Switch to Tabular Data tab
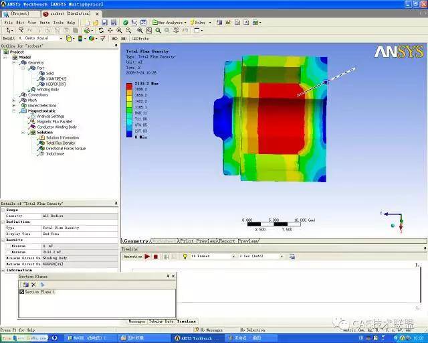This screenshot has width=428, height=343. pyautogui.click(x=161, y=322)
